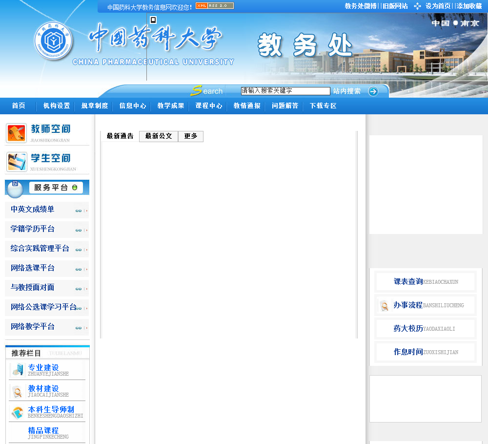Click the 本科生导师制 icon
The height and width of the screenshot is (444, 488).
point(18,412)
